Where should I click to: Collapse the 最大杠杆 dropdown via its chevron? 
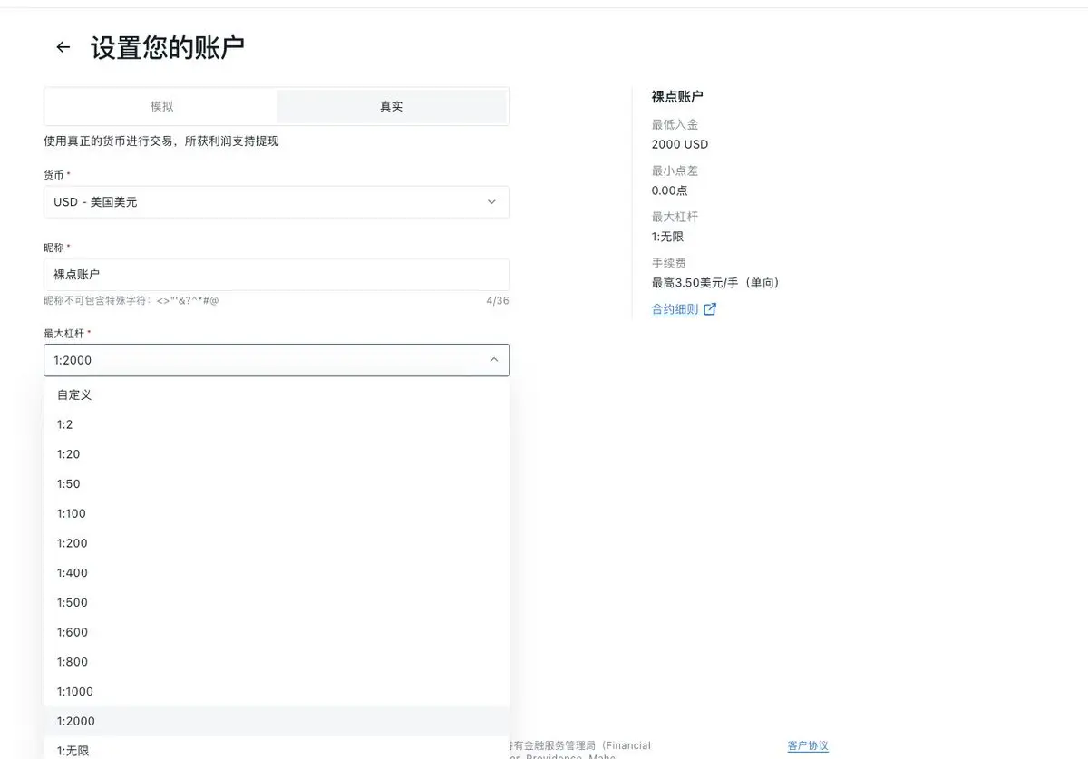point(494,360)
